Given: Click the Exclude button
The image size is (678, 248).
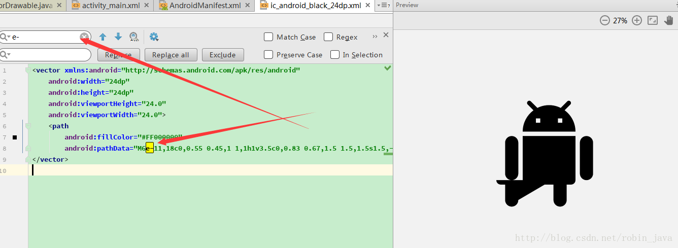Looking at the screenshot, I should click(x=223, y=55).
